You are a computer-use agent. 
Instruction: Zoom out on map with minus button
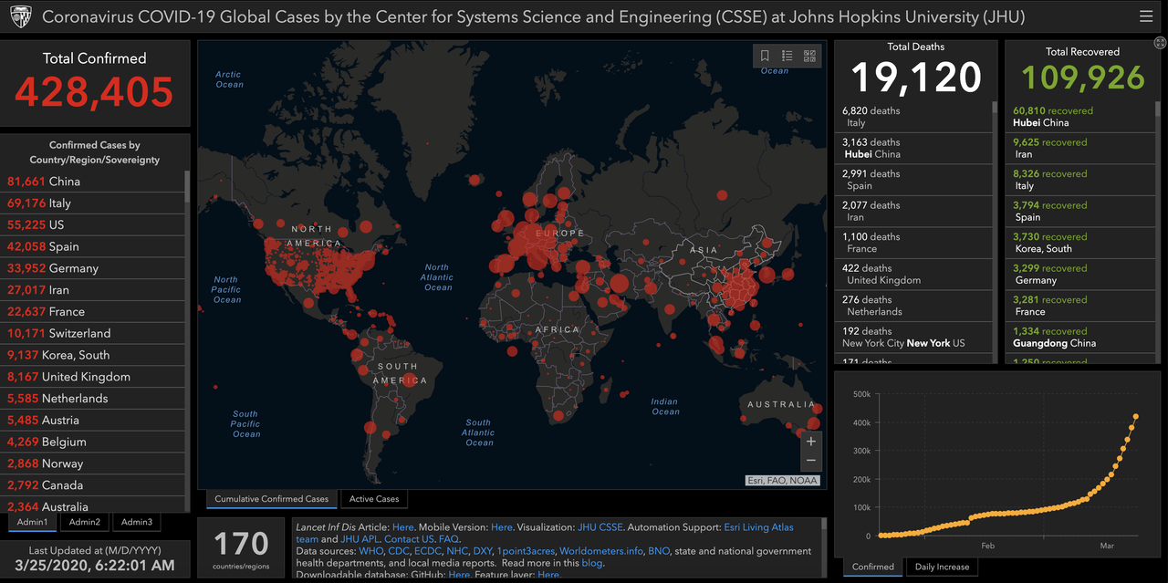tap(810, 461)
